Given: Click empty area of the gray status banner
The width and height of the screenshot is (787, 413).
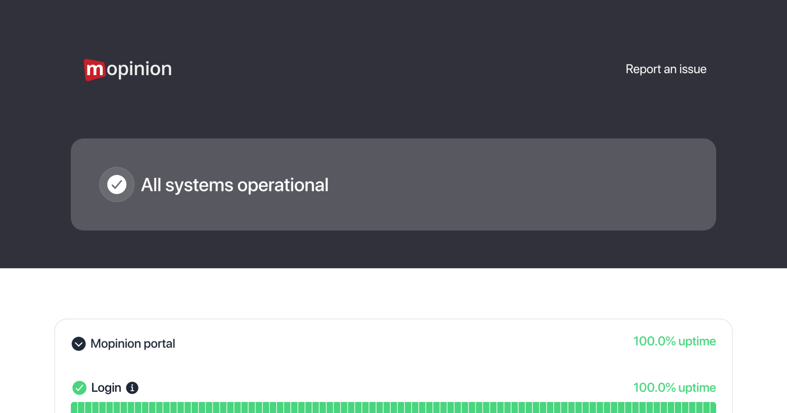Looking at the screenshot, I should [525, 185].
